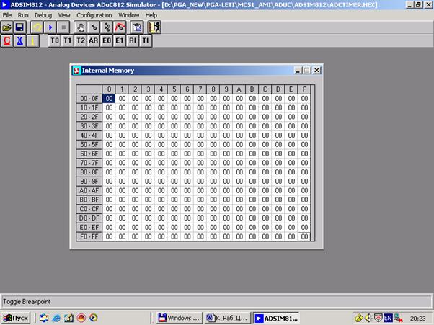Screen dimensions: 434x325
Task: Click the Save floppy disk icon
Action: 20,27
